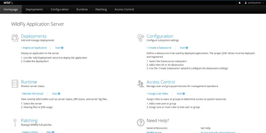Click step '1. Select the Datasources subsystem'
The height and width of the screenshot is (133, 266).
(167, 61)
